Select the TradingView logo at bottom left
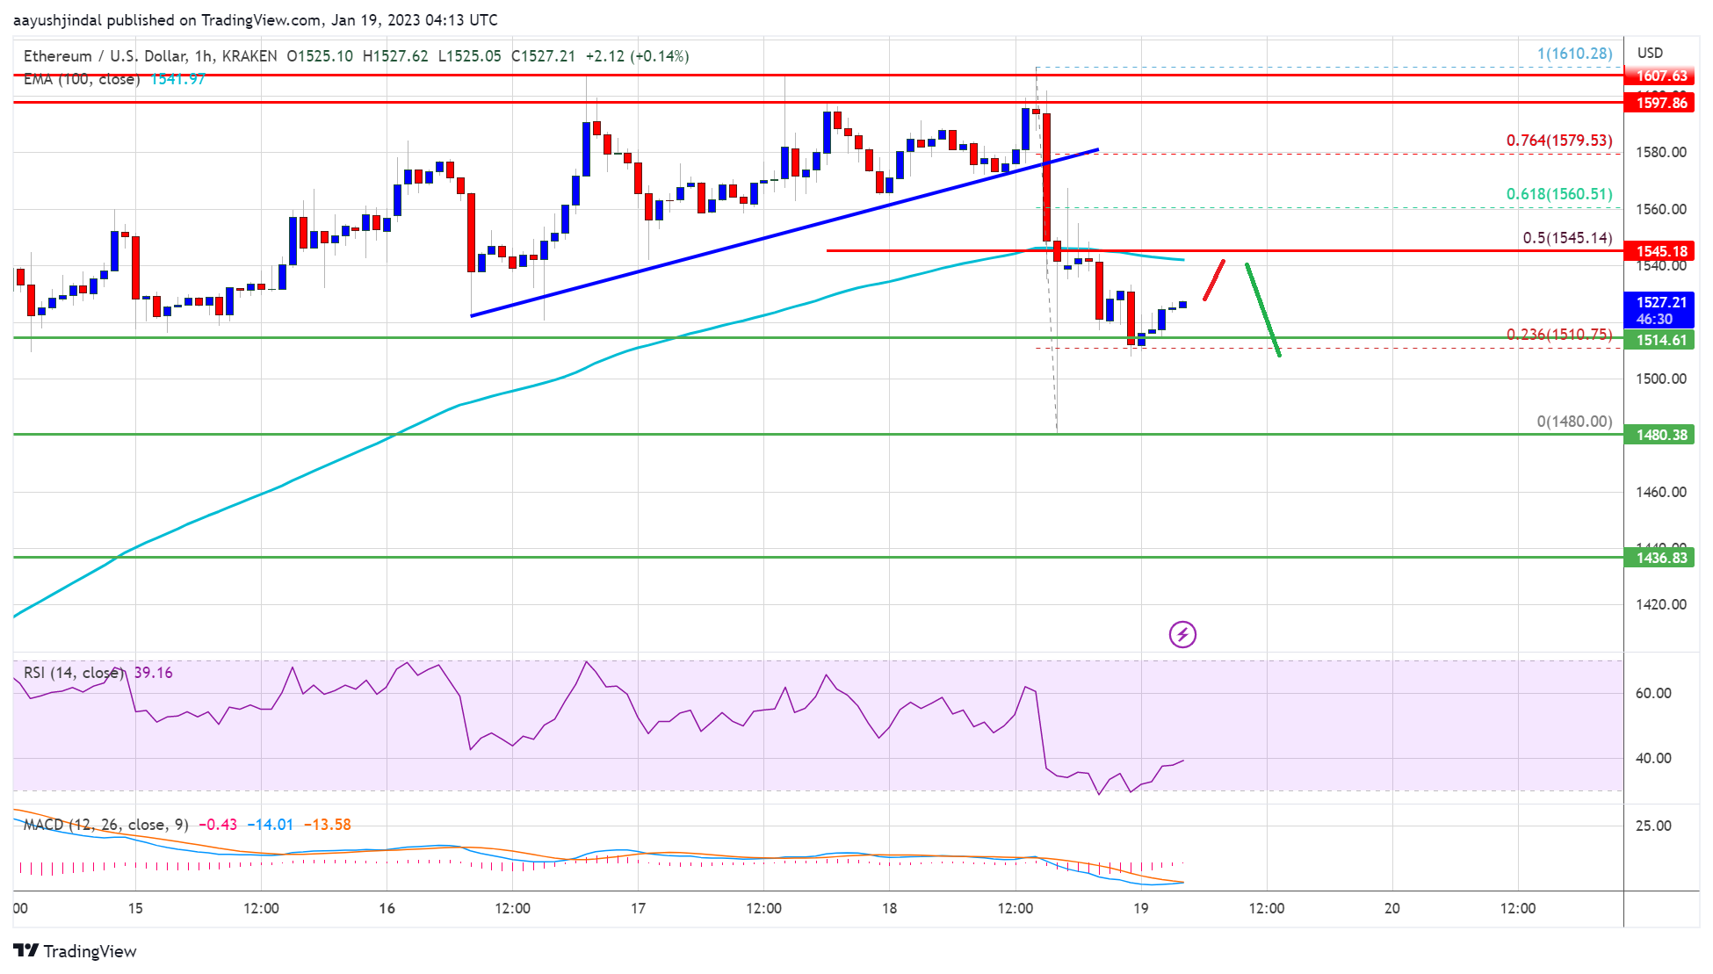 click(x=75, y=952)
